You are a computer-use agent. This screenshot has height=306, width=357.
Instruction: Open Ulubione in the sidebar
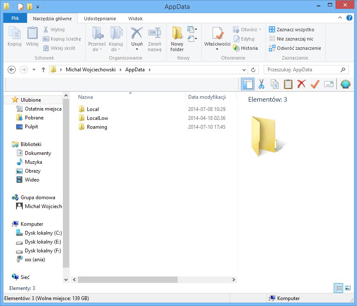(x=31, y=100)
